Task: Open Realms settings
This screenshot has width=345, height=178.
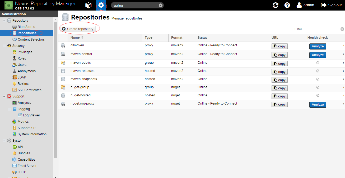Action: (x=23, y=84)
